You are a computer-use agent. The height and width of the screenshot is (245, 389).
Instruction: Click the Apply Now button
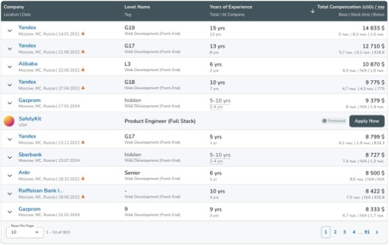point(367,121)
